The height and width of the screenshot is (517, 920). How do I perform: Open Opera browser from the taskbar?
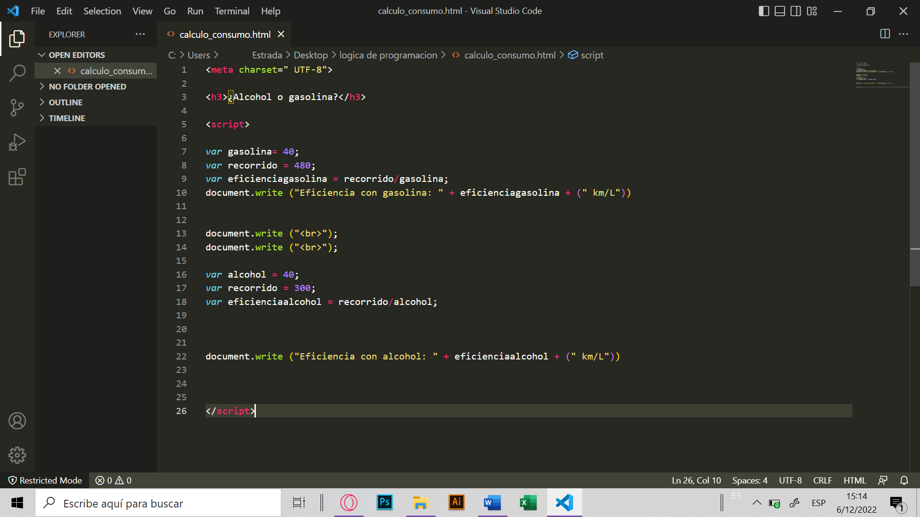(x=349, y=503)
